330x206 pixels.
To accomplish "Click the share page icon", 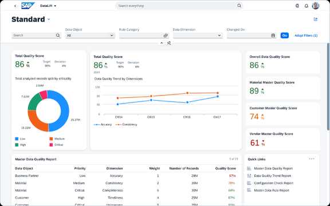I will [316, 19].
